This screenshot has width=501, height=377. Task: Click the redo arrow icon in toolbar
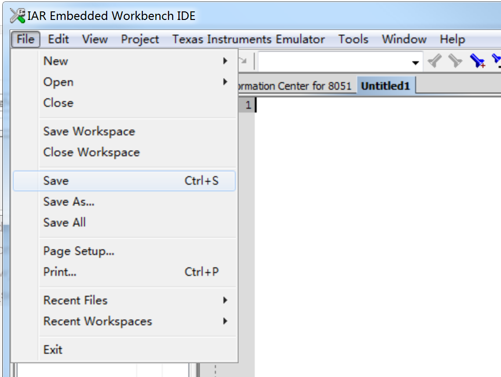(x=243, y=60)
